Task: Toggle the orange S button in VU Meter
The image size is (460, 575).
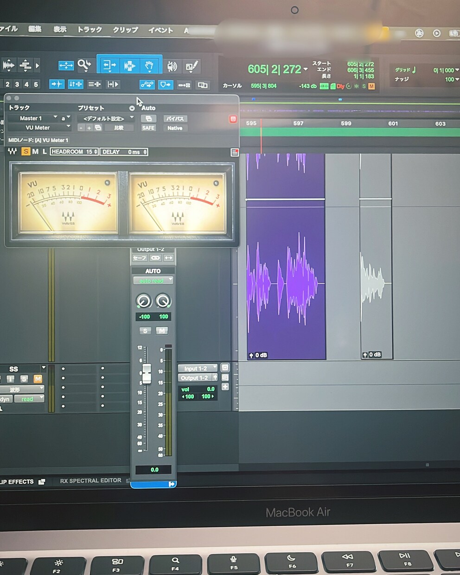Action: click(26, 152)
